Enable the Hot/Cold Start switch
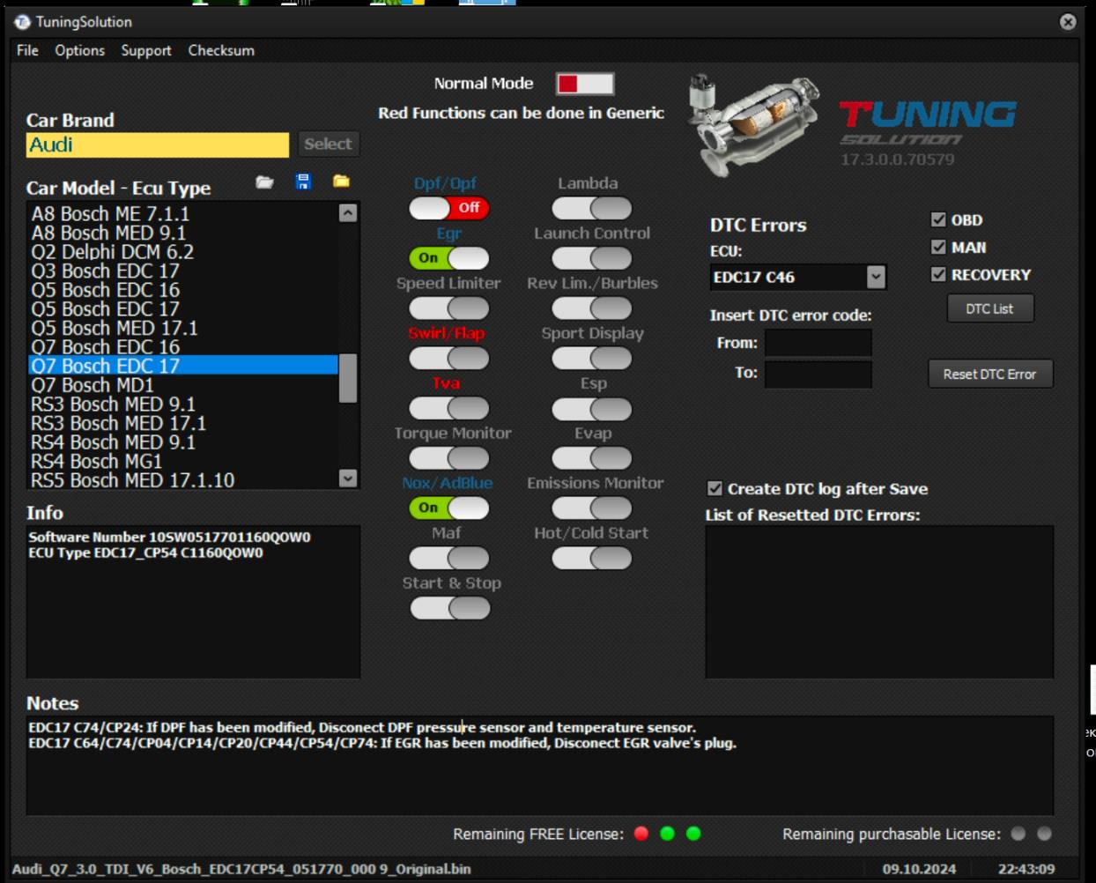Image resolution: width=1096 pixels, height=883 pixels. click(x=592, y=559)
